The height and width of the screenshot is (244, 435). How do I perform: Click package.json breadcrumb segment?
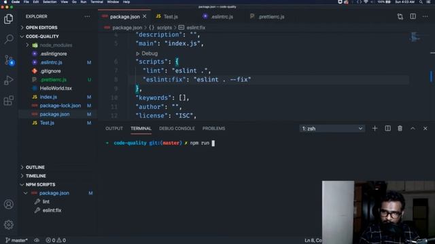click(127, 28)
